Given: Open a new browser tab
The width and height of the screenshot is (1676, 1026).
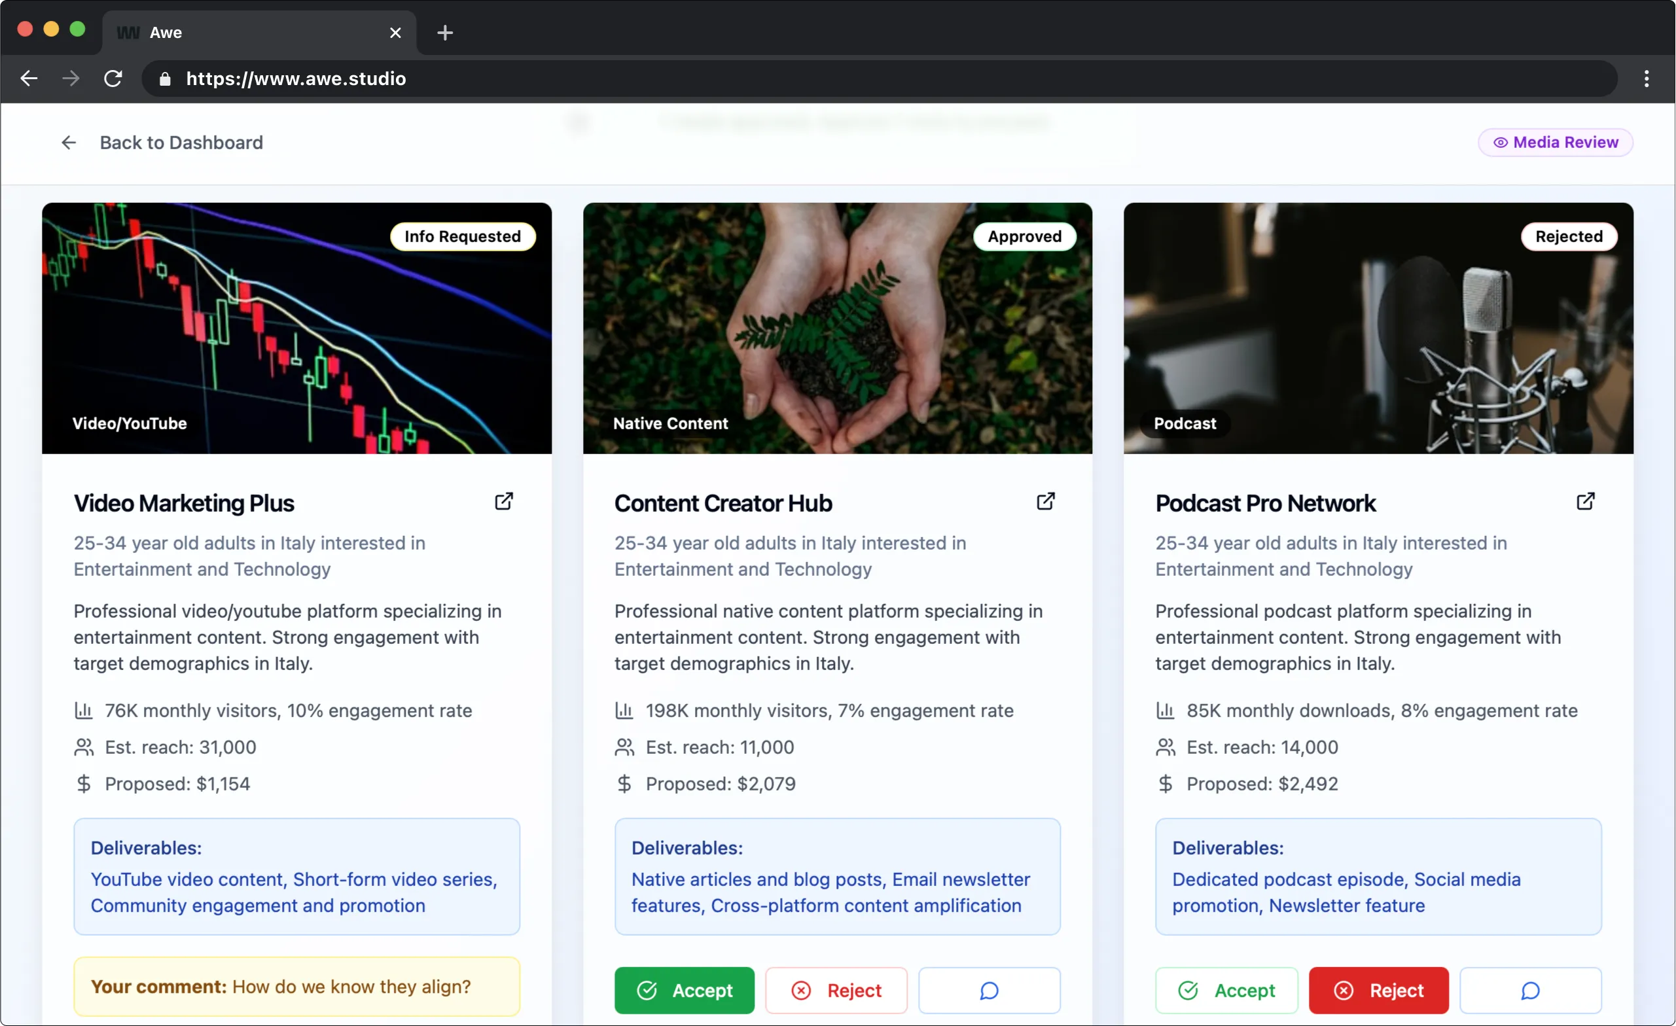Looking at the screenshot, I should pyautogui.click(x=445, y=33).
